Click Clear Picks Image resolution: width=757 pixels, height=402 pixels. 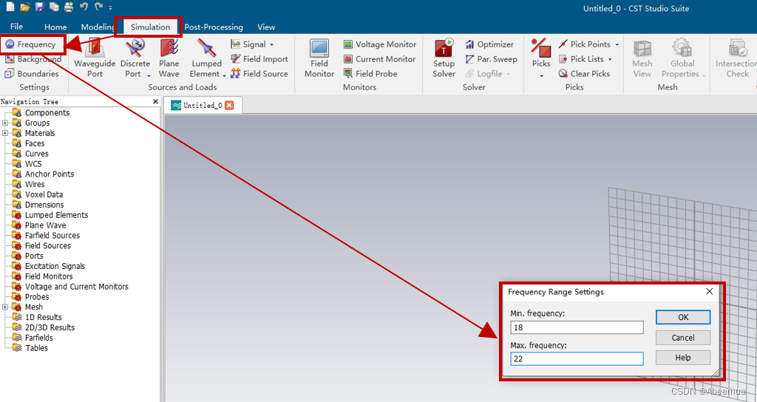(x=584, y=74)
